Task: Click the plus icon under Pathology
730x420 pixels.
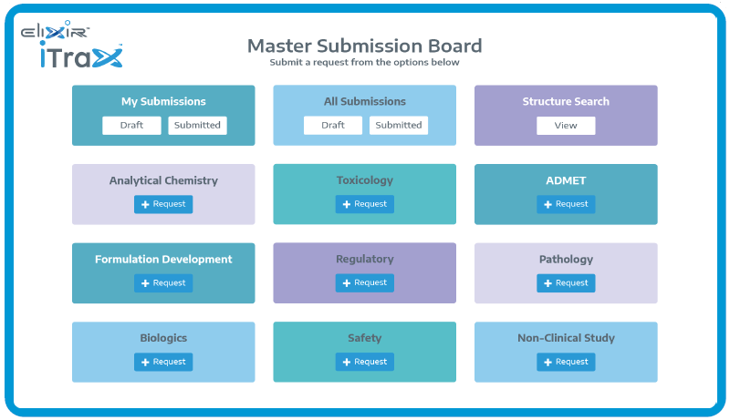Action: [547, 283]
